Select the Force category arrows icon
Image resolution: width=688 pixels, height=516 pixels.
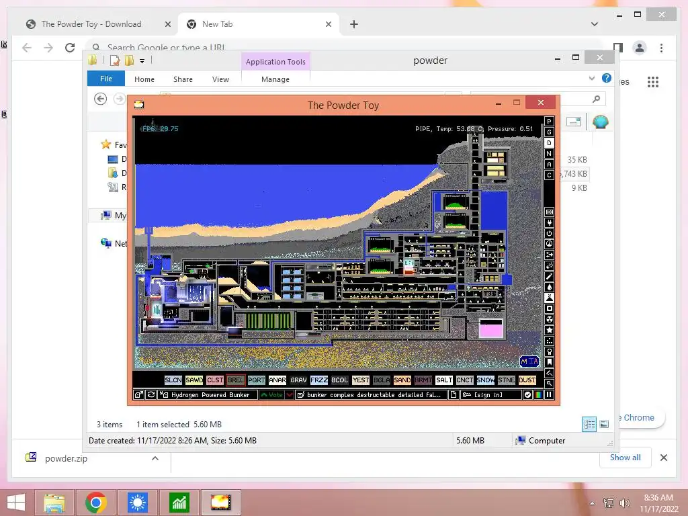click(549, 255)
